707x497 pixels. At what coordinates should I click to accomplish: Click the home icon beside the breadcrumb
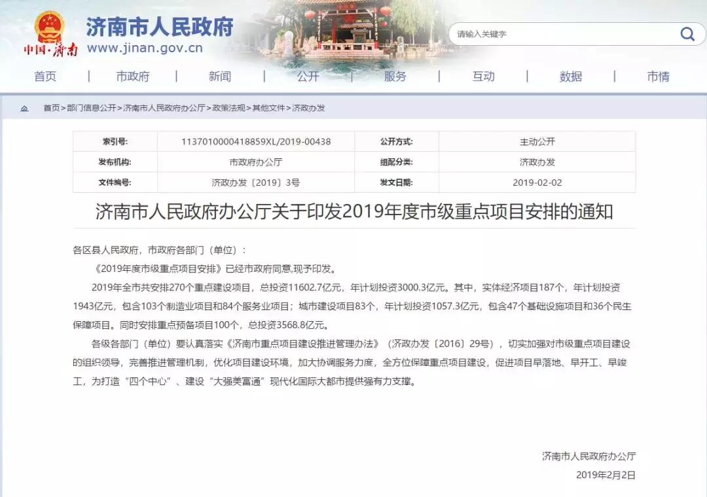point(24,108)
